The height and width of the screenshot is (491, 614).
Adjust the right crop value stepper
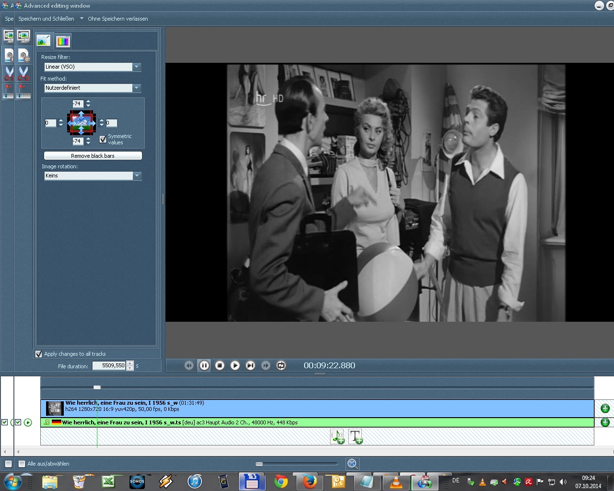102,123
